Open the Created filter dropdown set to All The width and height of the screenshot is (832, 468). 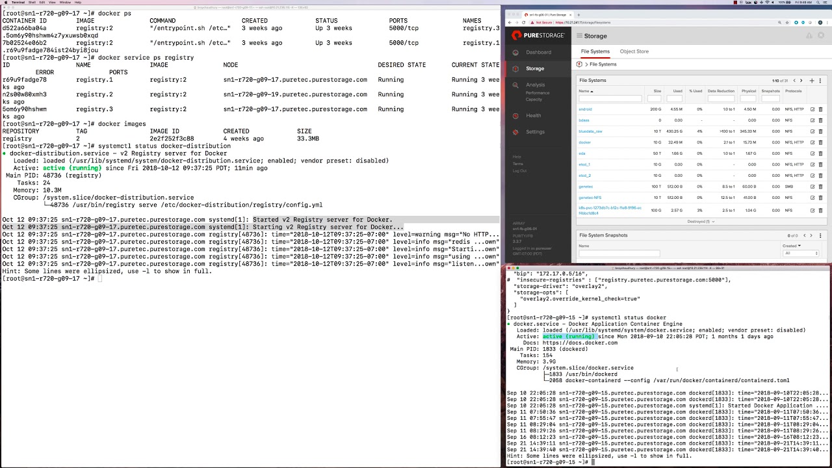tap(801, 253)
